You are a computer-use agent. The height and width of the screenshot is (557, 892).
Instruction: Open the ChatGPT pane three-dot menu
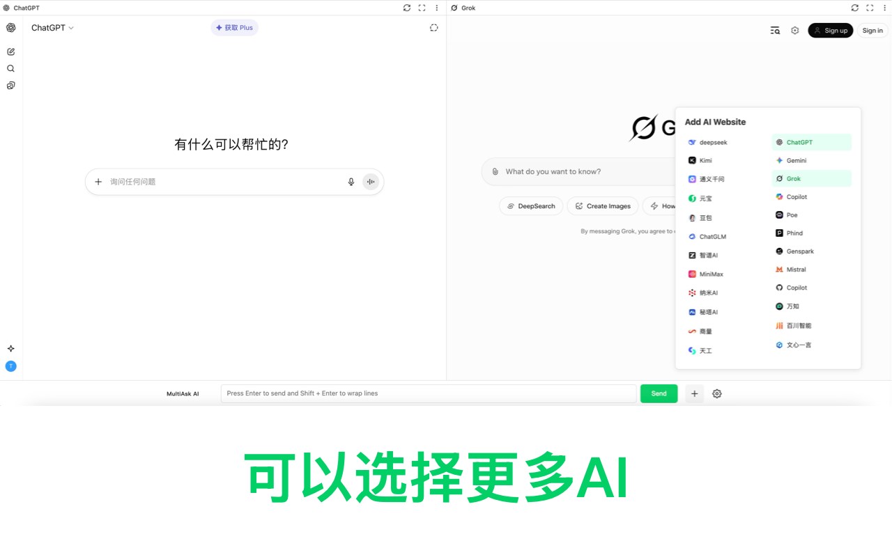pyautogui.click(x=437, y=8)
